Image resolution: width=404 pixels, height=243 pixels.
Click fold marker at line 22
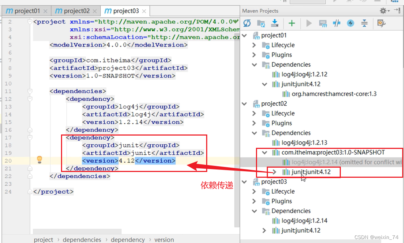coord(30,176)
